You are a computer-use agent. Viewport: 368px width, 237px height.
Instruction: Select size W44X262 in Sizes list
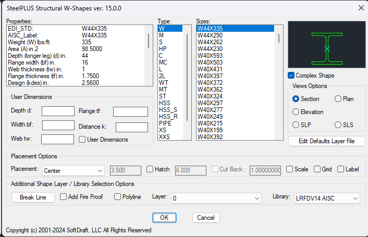click(x=236, y=42)
